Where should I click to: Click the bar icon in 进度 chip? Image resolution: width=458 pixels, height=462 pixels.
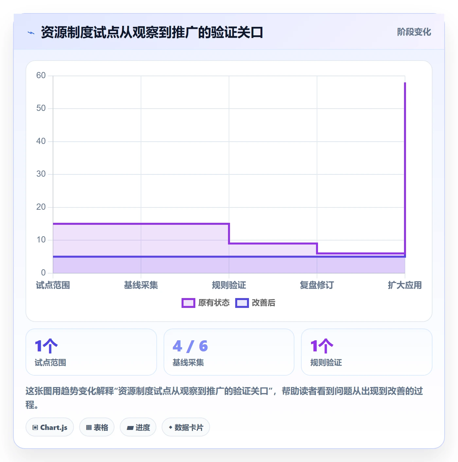pos(130,428)
